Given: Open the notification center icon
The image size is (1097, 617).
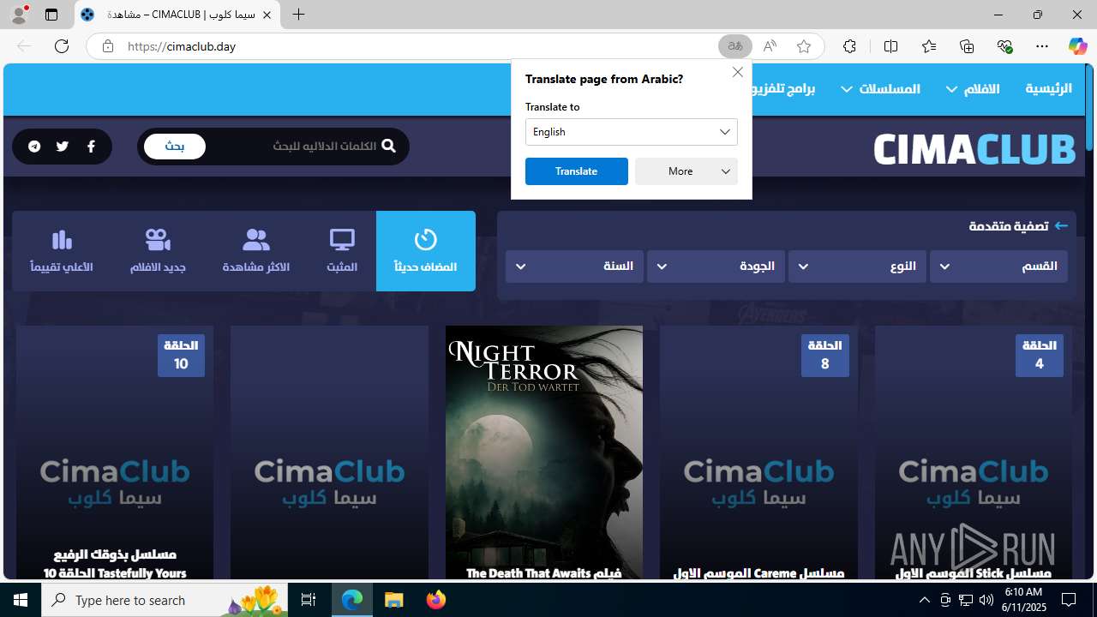Looking at the screenshot, I should pyautogui.click(x=1069, y=600).
